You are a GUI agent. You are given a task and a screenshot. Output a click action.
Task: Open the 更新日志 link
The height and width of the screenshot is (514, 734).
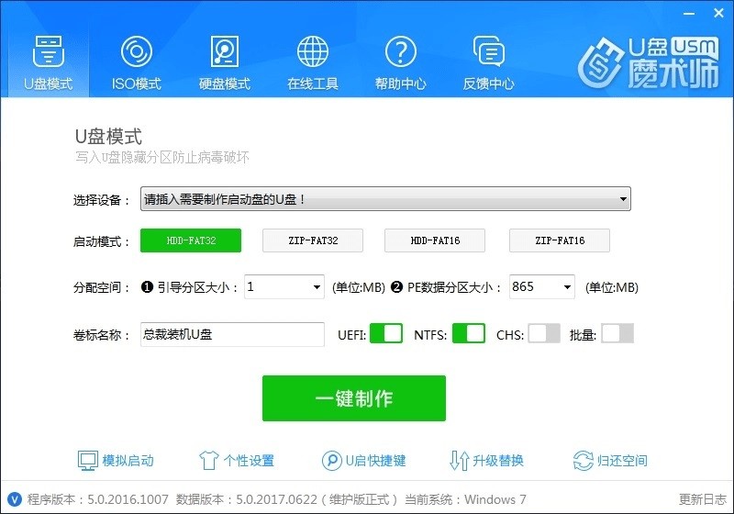tap(702, 499)
